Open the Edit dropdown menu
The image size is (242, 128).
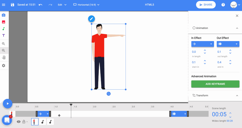pyautogui.click(x=62, y=5)
